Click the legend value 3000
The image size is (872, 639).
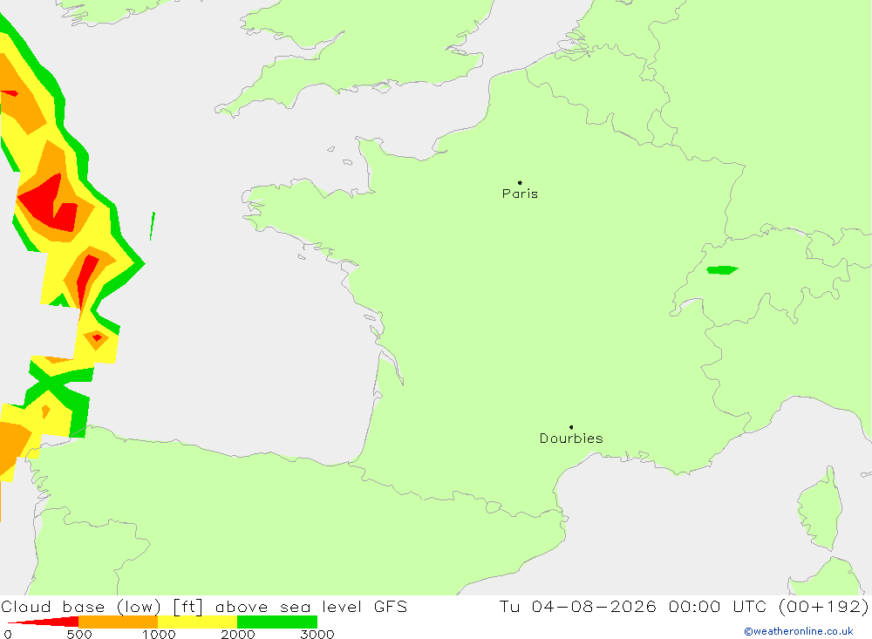pos(317,635)
